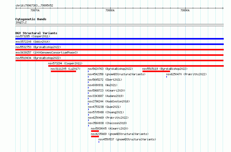Open the esv3572208 (Uddin2014) variant label
The image size is (231, 152).
click(33, 42)
